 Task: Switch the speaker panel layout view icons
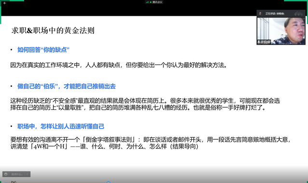pos(298,13)
